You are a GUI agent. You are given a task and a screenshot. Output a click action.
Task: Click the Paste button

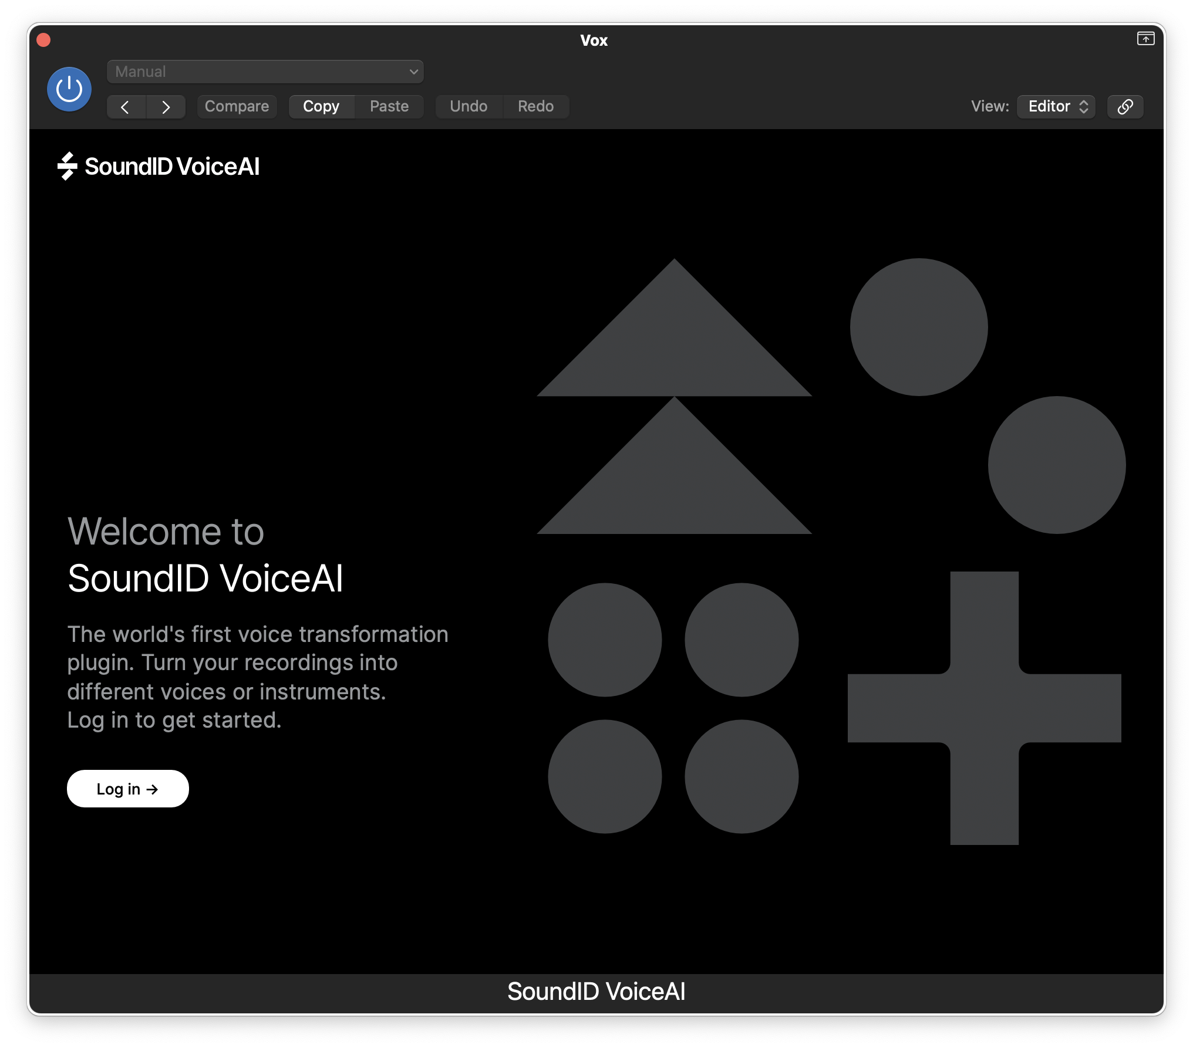[x=389, y=106]
